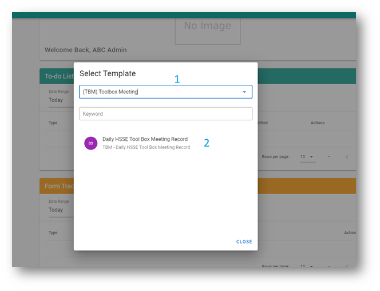Open the To-do List Date Range selector

(61, 100)
